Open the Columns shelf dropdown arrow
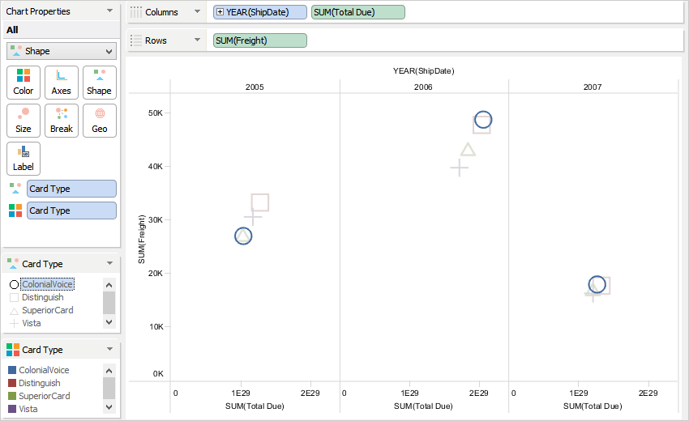689x421 pixels. 196,12
